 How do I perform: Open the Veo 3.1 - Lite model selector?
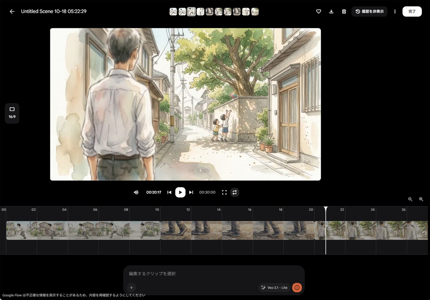coord(274,288)
